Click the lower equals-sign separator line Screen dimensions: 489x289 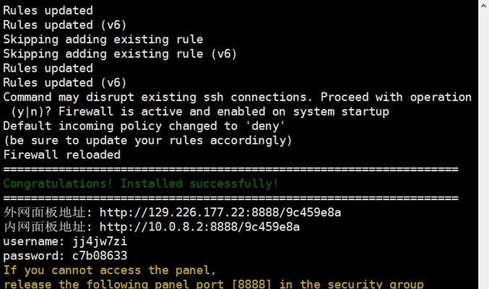(231, 198)
